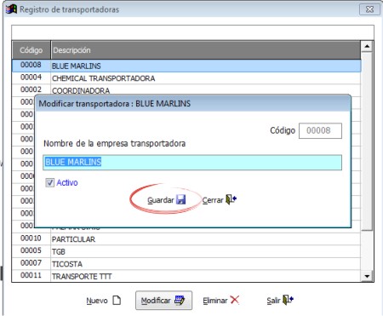Click the Salir button
Image resolution: width=383 pixels, height=316 pixels.
tap(280, 300)
